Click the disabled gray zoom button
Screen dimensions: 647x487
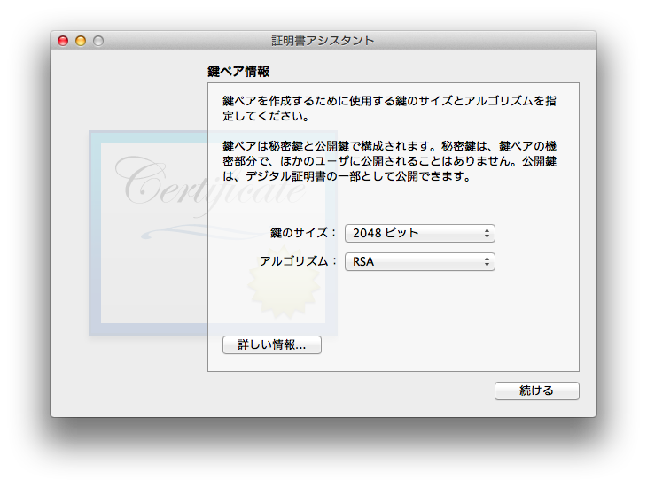(x=98, y=41)
